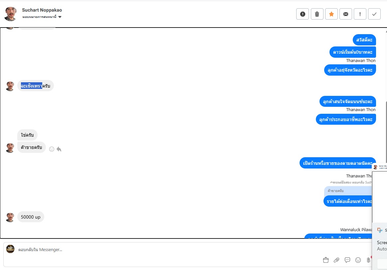This screenshot has width=387, height=270.
Task: Open saved replies speech bubble icon
Action: coord(347,260)
